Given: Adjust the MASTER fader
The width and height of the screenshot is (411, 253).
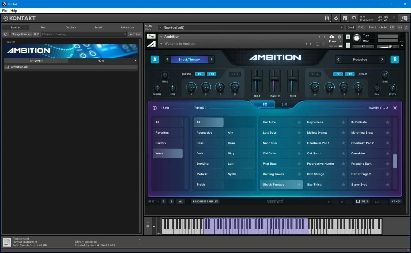Looking at the screenshot, I should coord(275,78).
